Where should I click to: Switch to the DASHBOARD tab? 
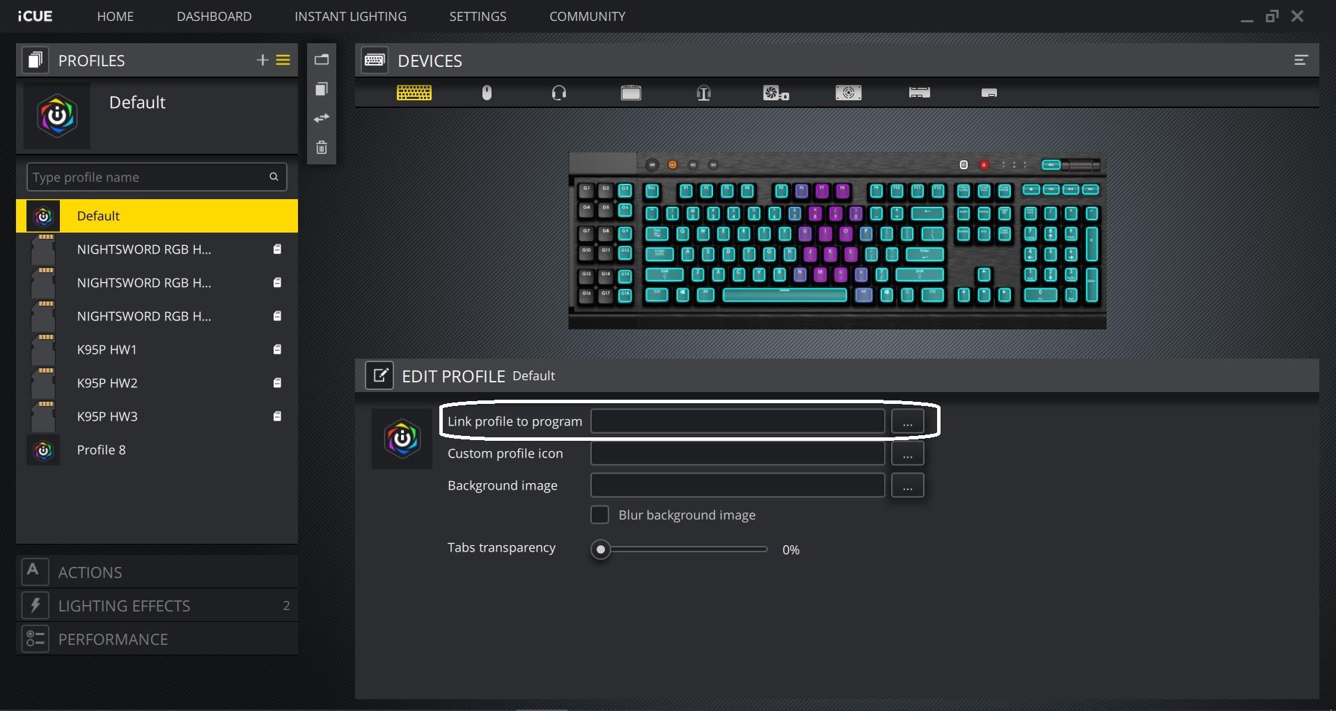(214, 16)
